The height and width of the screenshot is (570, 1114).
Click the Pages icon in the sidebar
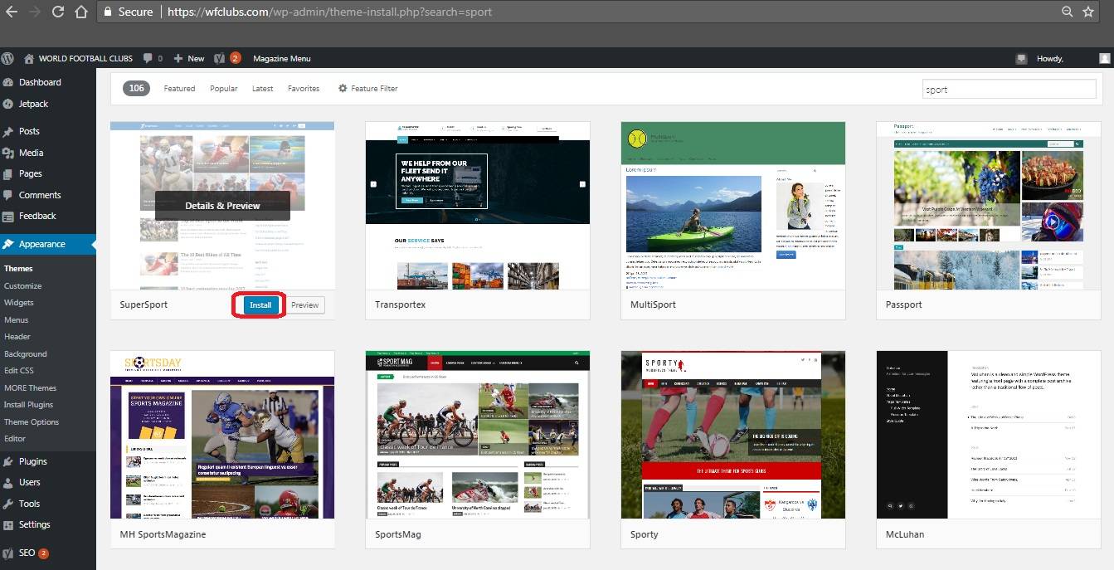click(8, 173)
